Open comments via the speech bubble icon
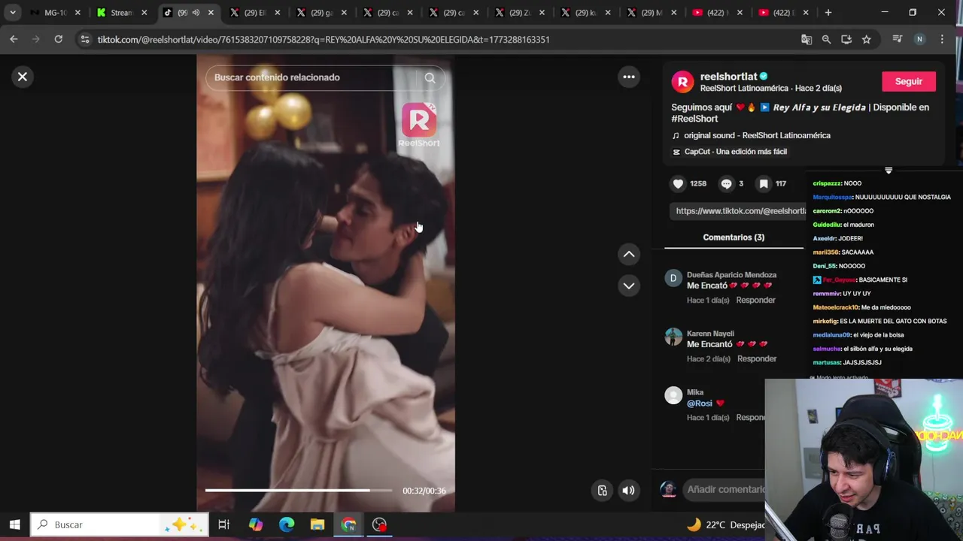This screenshot has height=541, width=963. (x=726, y=183)
